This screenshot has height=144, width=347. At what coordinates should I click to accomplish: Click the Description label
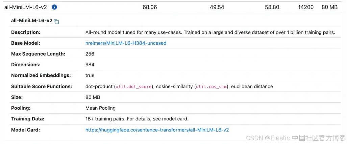coord(26,32)
